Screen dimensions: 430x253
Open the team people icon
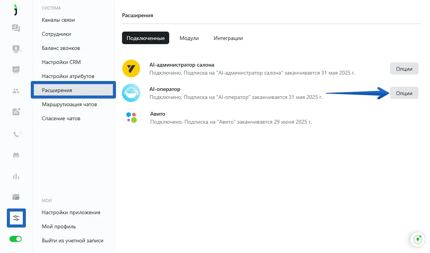(16, 91)
